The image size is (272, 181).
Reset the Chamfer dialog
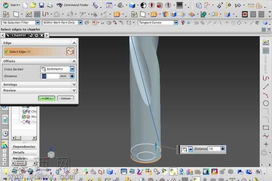[x=31, y=36]
